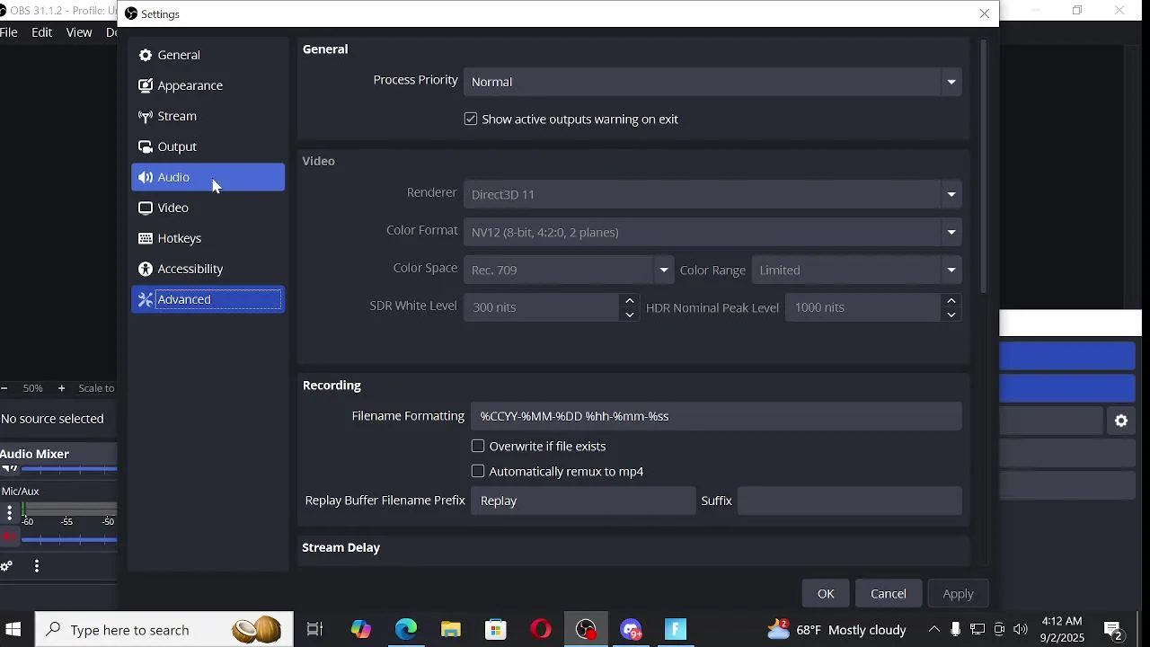Viewport: 1150px width, 647px height.
Task: Open Opera browser from the taskbar
Action: click(x=541, y=630)
